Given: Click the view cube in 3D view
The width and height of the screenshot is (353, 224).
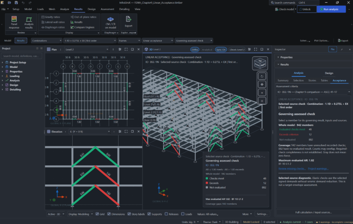Looking at the screenshot, I should pyautogui.click(x=260, y=64).
